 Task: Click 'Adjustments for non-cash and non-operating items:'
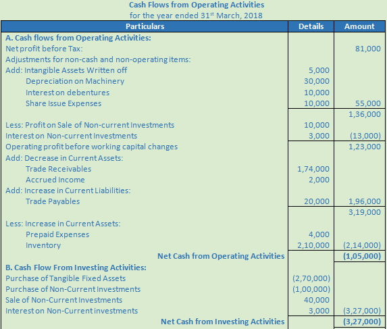[98, 59]
